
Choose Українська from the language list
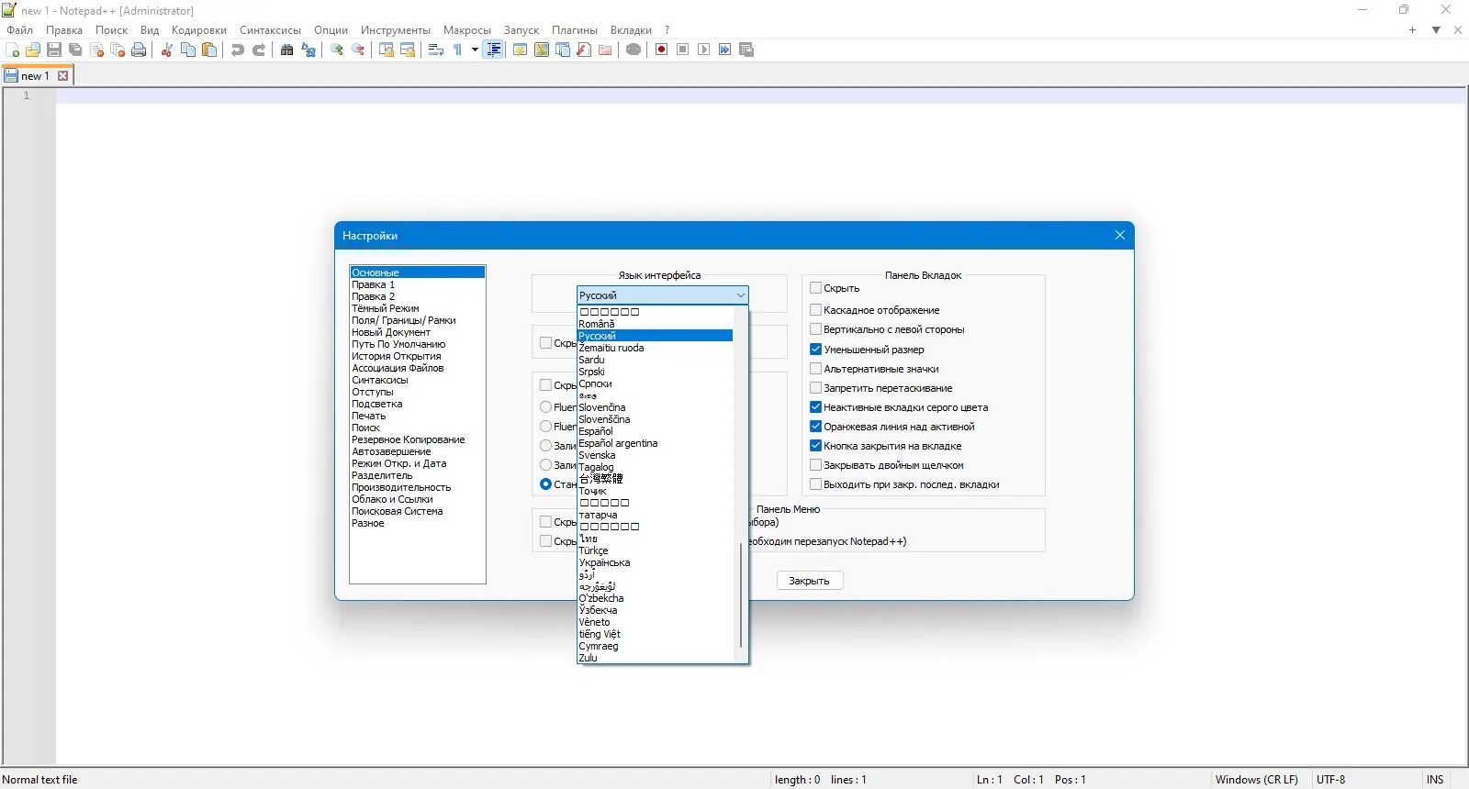604,562
